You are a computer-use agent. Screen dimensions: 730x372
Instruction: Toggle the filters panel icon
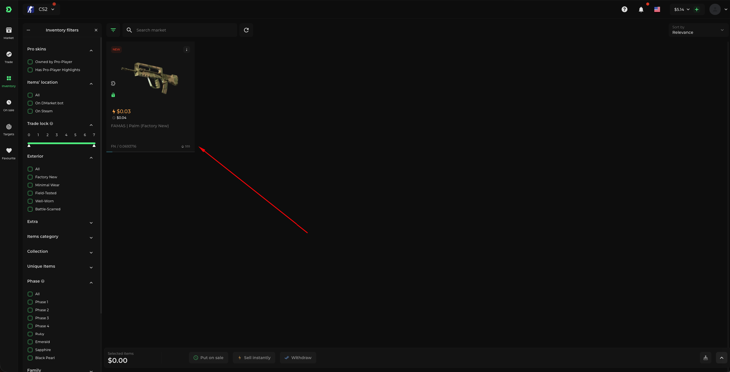click(x=113, y=30)
